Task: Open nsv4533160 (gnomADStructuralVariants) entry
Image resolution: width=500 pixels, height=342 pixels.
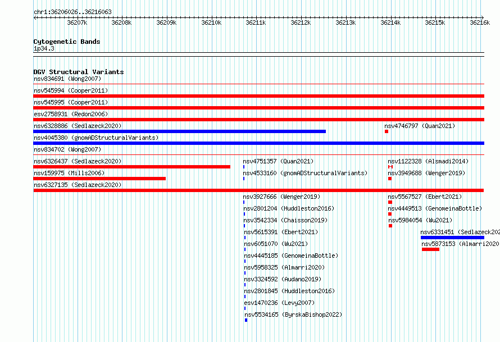Action: coord(305,173)
